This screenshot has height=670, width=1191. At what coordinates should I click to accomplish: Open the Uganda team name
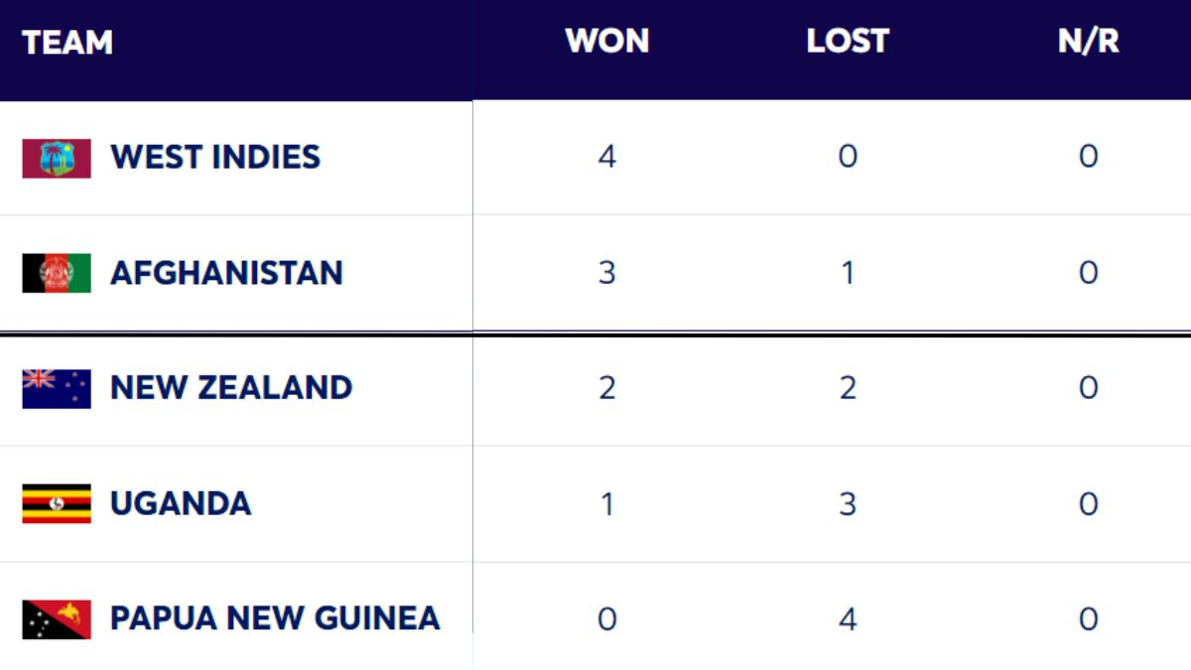point(181,503)
